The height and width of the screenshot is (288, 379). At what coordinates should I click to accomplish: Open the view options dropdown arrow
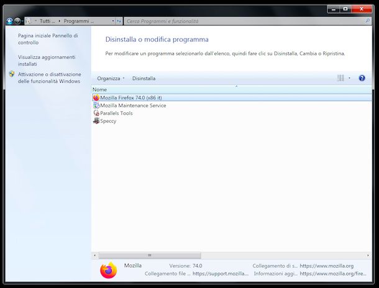coord(349,78)
